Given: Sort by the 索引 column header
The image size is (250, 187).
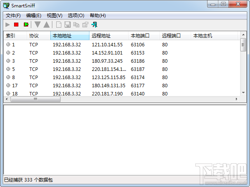Looking at the screenshot, I should [x=15, y=35].
